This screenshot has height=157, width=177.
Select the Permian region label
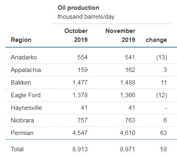click(x=22, y=133)
